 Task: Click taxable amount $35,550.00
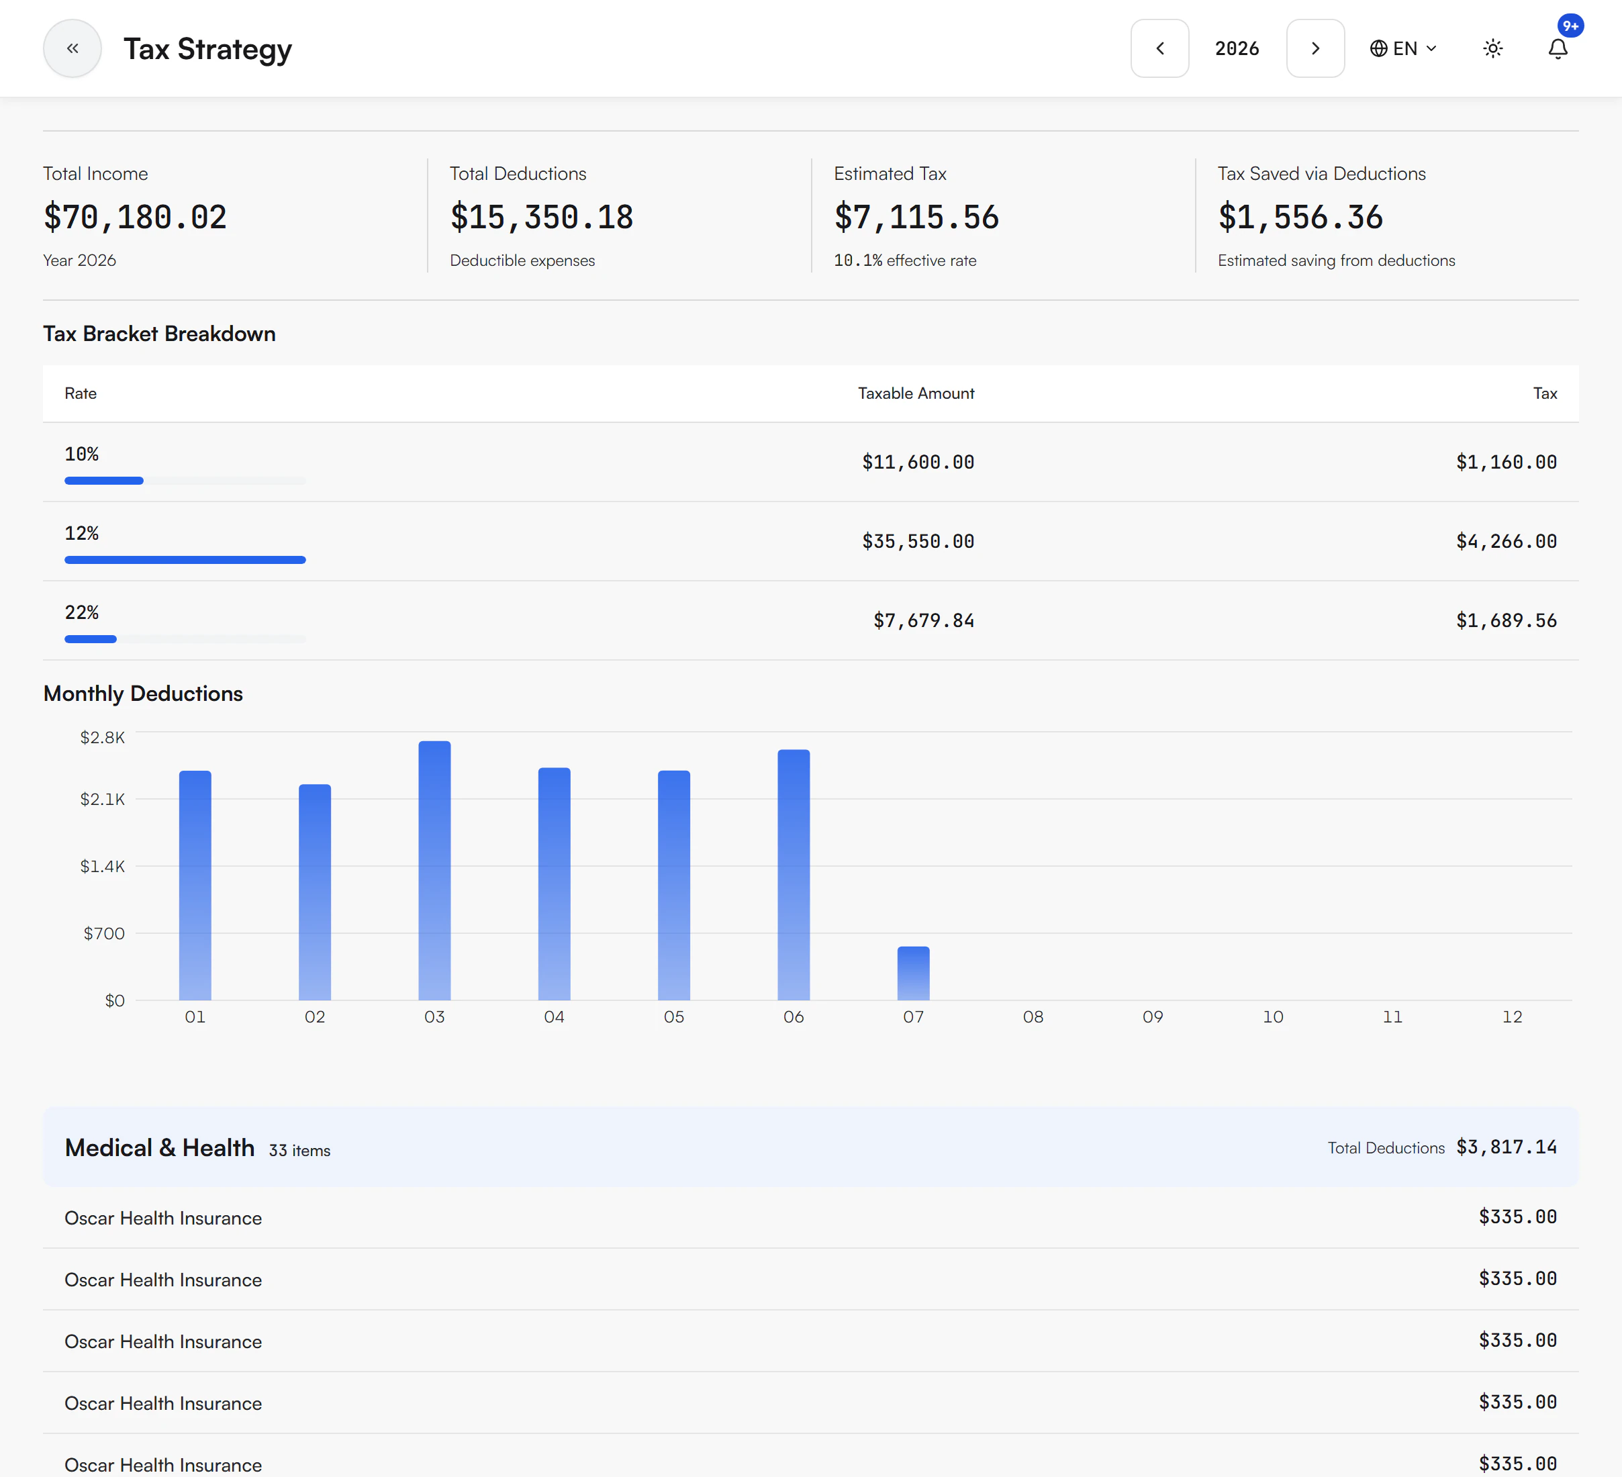(x=918, y=541)
